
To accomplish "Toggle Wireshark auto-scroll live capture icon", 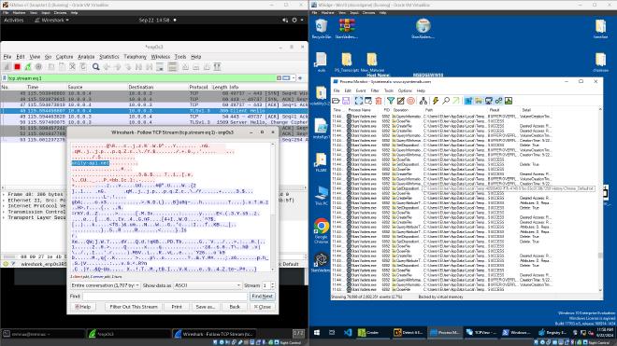I will coord(160,67).
